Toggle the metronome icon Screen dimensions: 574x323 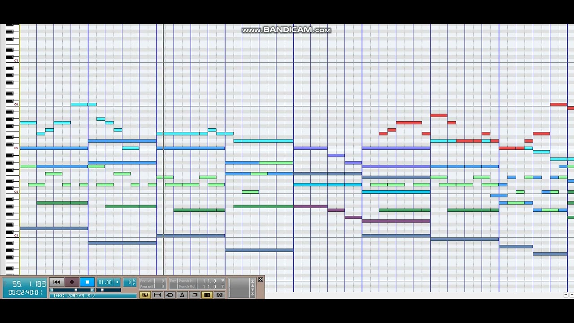(182, 295)
